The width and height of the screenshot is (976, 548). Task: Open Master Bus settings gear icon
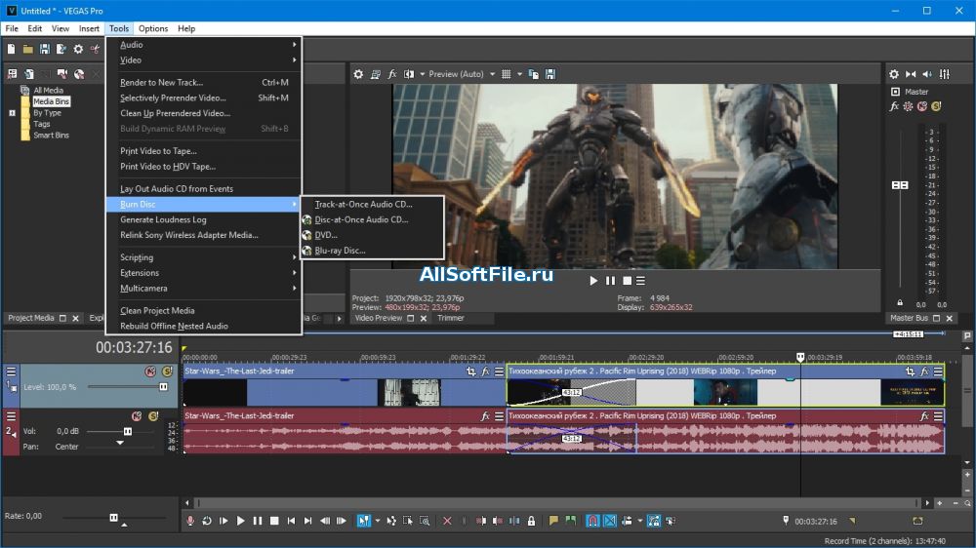tap(894, 74)
